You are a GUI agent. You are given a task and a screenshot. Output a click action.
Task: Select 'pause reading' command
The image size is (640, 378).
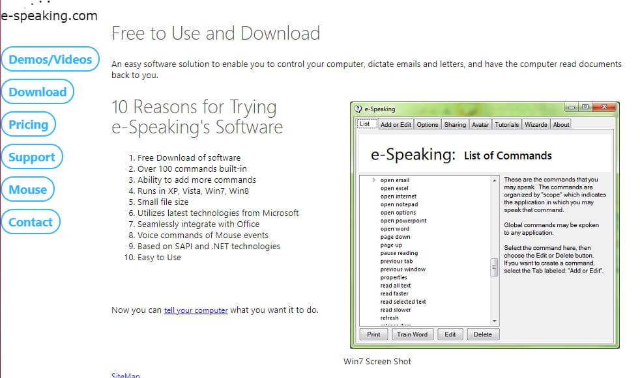[x=399, y=253]
